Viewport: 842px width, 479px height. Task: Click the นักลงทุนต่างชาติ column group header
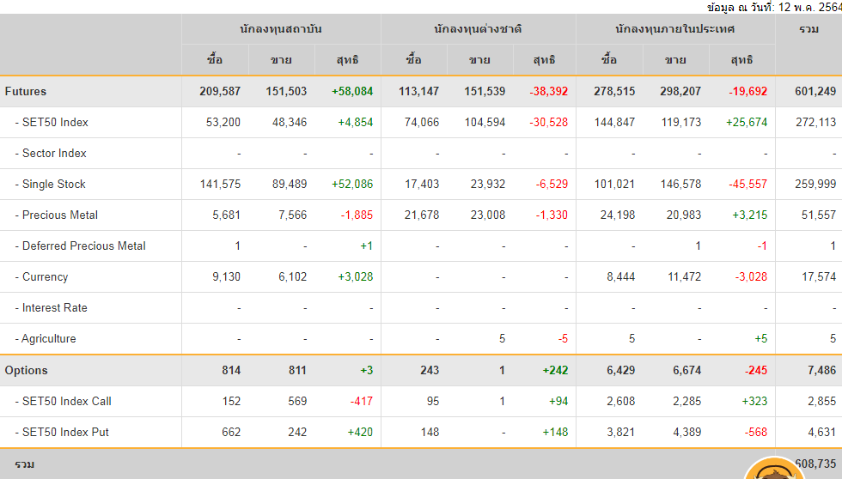click(x=479, y=28)
